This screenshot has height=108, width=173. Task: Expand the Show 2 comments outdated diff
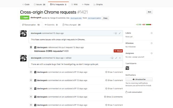pos(113,97)
